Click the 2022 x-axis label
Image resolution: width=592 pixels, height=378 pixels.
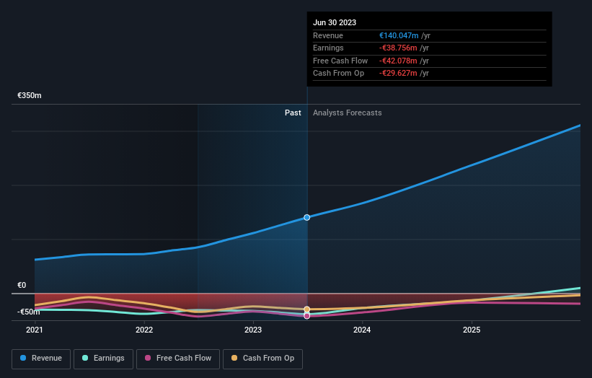tap(144, 330)
